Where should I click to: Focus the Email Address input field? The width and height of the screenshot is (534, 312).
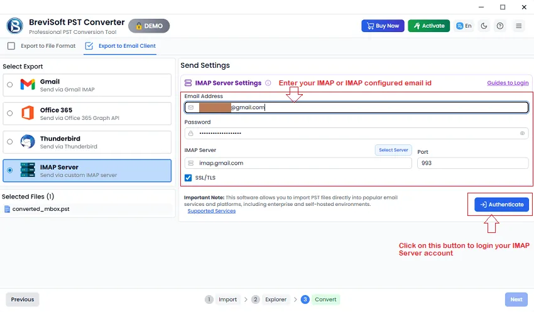click(x=357, y=107)
